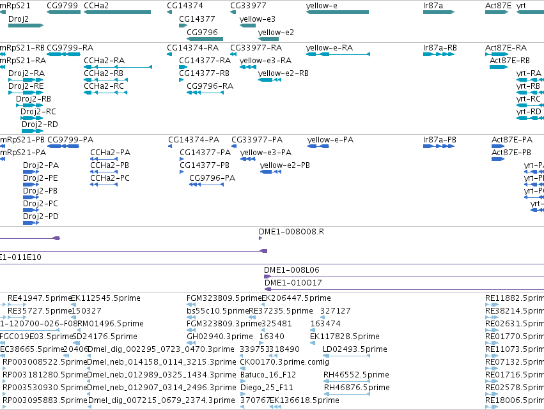This screenshot has height=410, width=544.
Task: Select protein CCHa2-PC
Action: click(110, 178)
